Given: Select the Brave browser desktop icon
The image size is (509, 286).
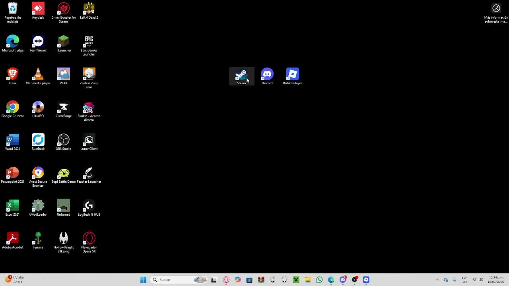Looking at the screenshot, I should point(13,76).
